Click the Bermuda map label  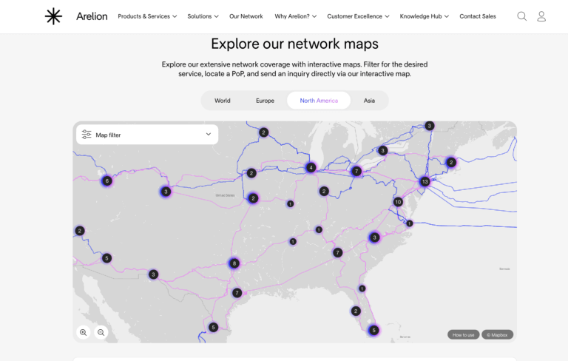[504, 269]
